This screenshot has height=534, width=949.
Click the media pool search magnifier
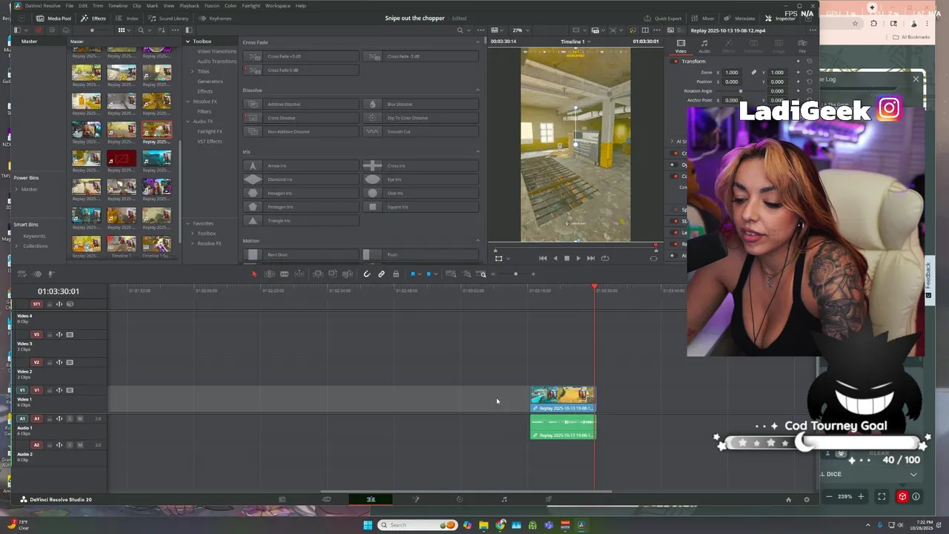pos(140,30)
